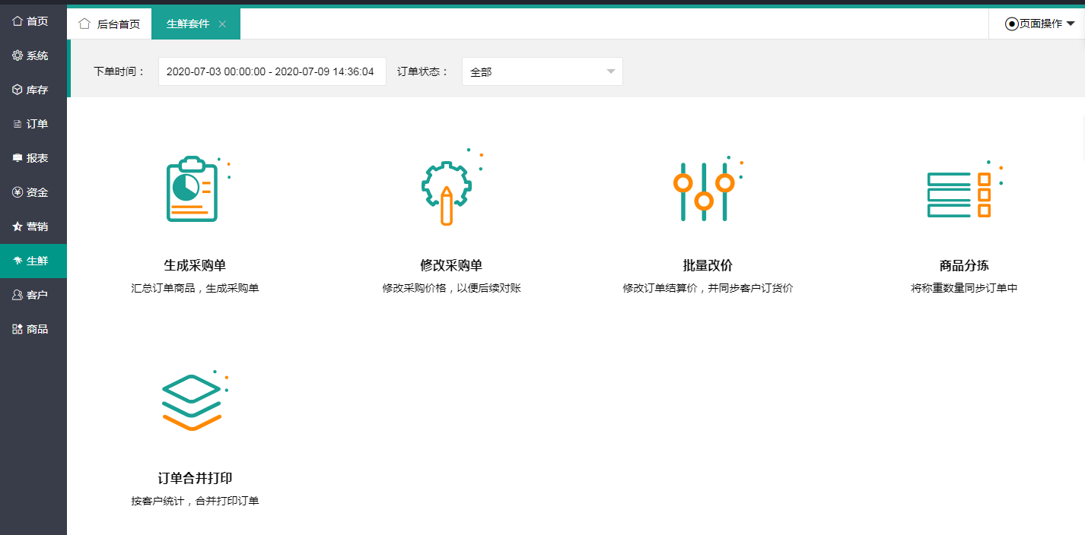Go to 报表 in the sidebar
This screenshot has width=1085, height=535.
coord(33,158)
